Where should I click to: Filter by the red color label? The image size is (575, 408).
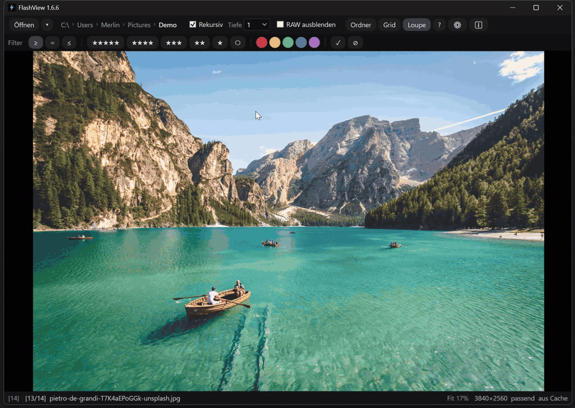[x=261, y=43]
